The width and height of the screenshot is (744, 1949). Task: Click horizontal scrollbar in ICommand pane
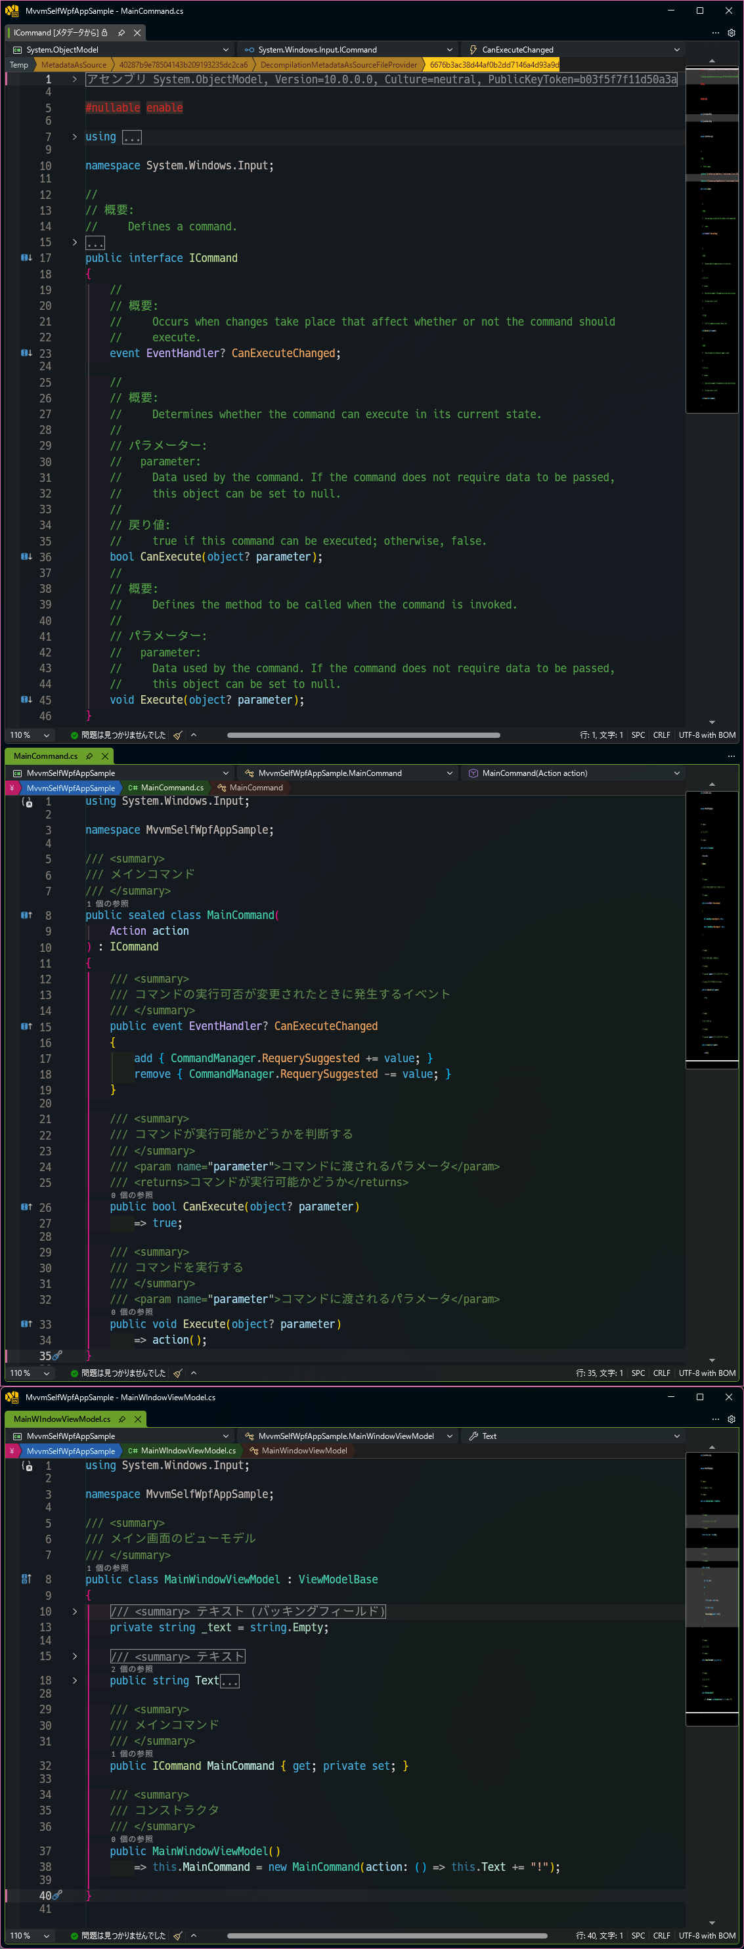(363, 735)
